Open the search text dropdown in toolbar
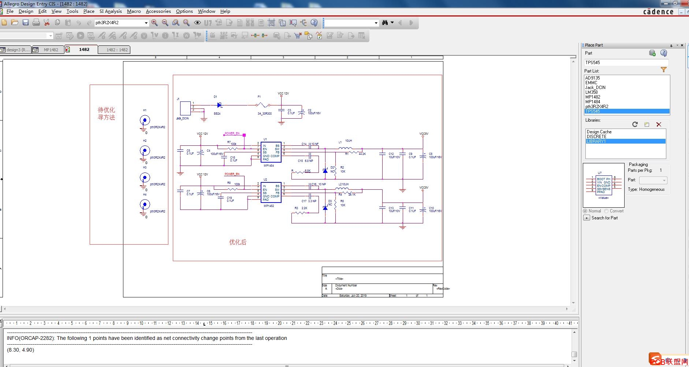The image size is (689, 367). click(x=376, y=23)
